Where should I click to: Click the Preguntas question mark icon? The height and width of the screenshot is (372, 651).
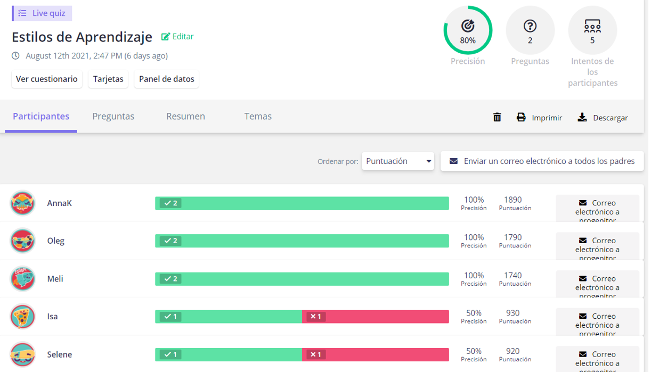(x=530, y=26)
